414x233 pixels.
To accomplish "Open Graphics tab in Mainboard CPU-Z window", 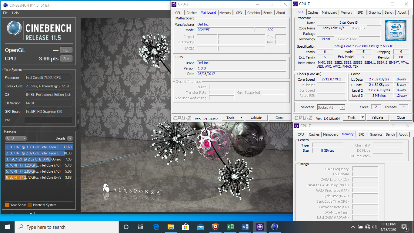I will coord(254,13).
